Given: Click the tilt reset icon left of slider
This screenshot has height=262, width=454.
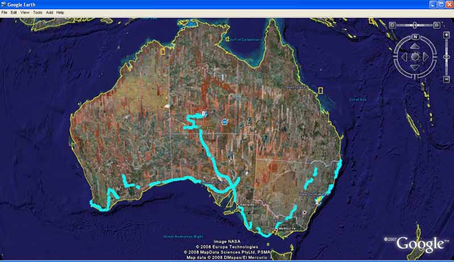Looking at the screenshot, I should coord(392,25).
